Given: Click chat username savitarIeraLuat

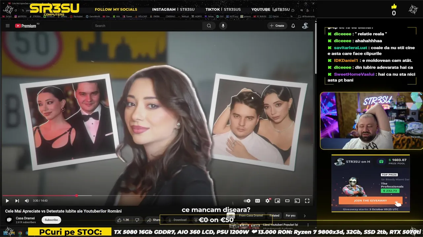Looking at the screenshot, I should pyautogui.click(x=350, y=48).
